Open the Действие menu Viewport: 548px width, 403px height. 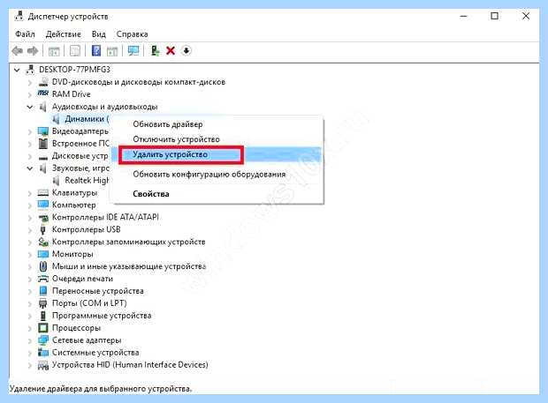coord(64,34)
